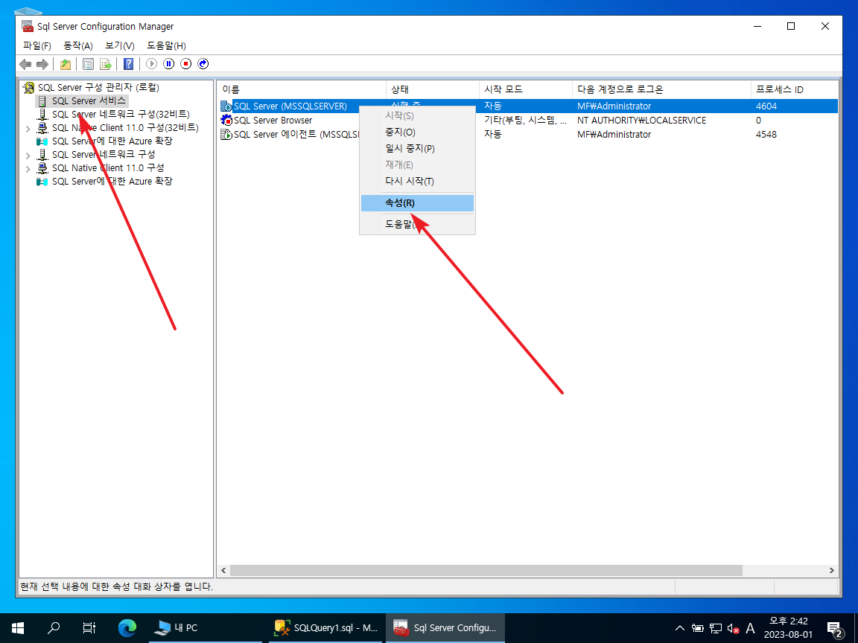Open the notification center icon
The height and width of the screenshot is (643, 858).
(834, 628)
